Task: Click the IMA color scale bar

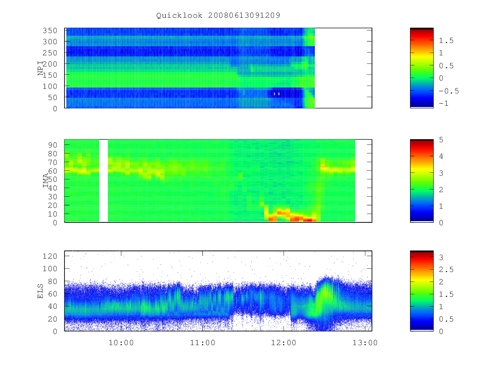Action: tap(422, 181)
